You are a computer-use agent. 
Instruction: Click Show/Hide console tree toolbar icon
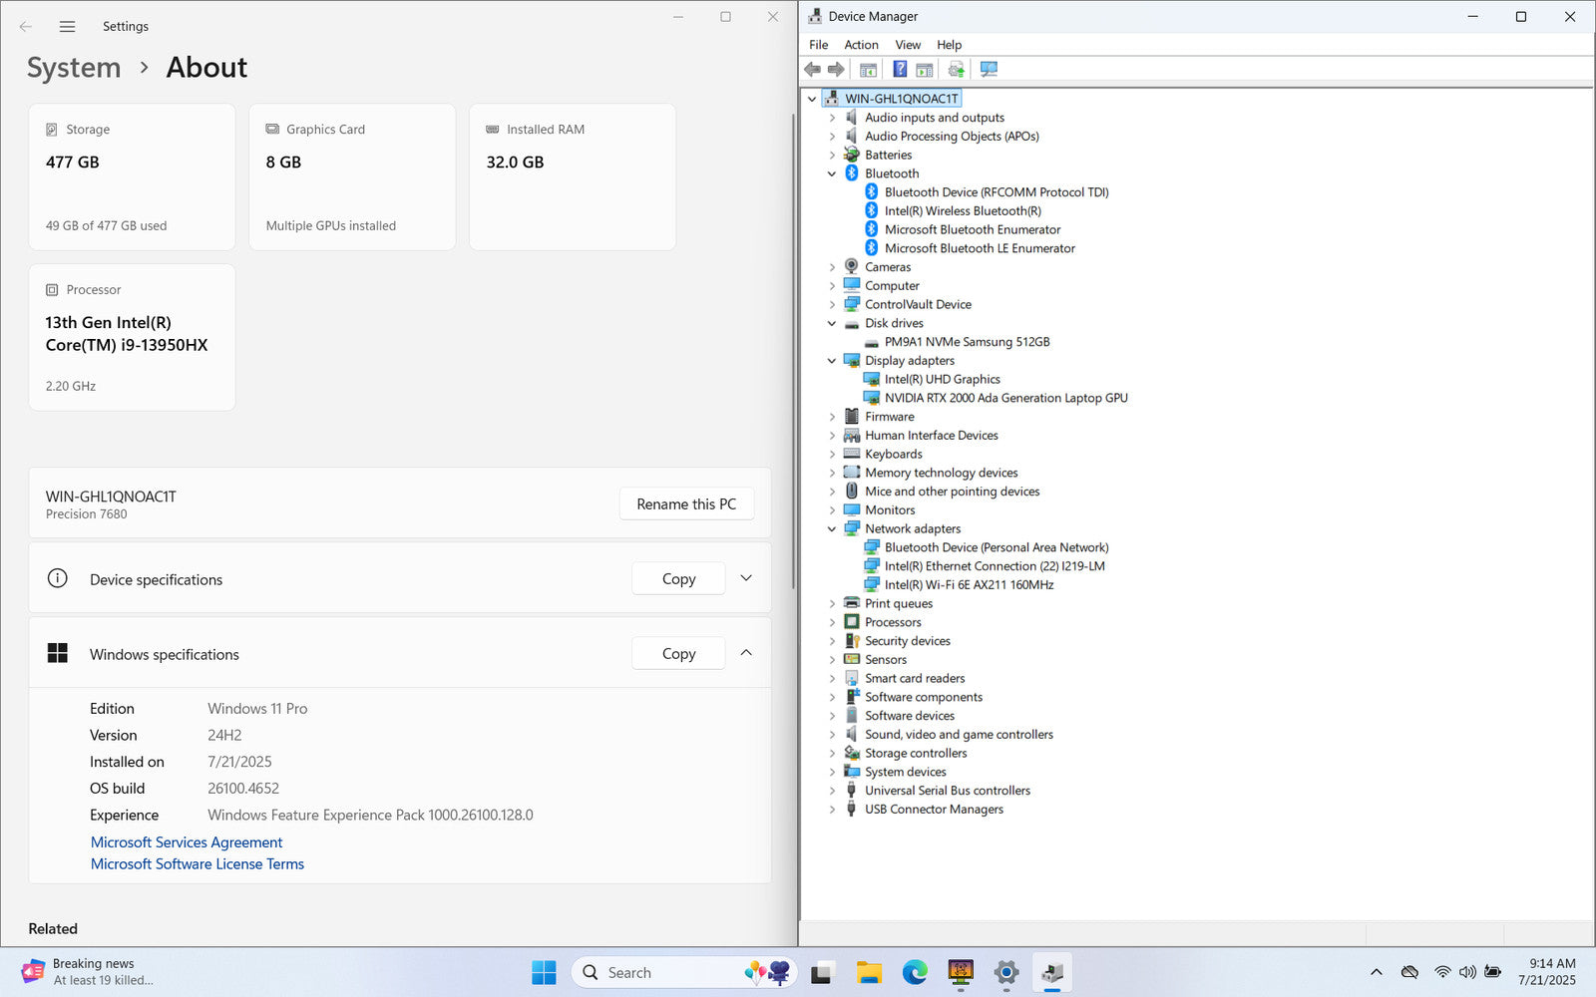[868, 70]
